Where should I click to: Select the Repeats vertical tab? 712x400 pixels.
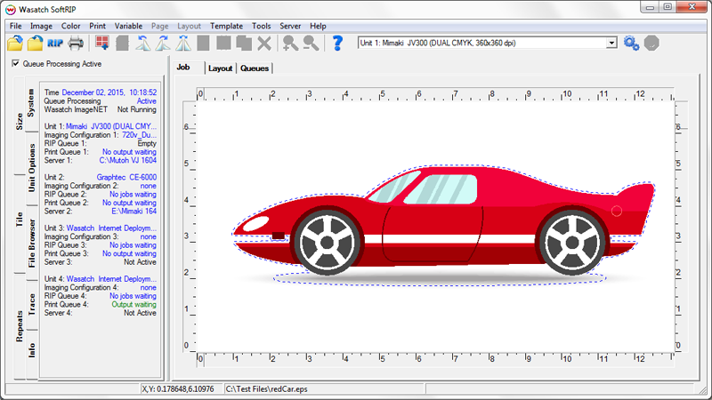[19, 326]
